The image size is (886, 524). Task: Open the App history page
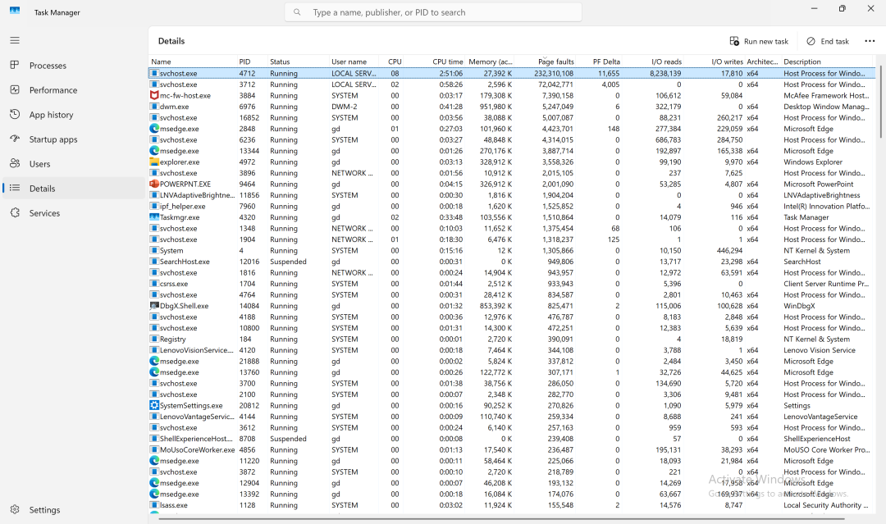74,115
